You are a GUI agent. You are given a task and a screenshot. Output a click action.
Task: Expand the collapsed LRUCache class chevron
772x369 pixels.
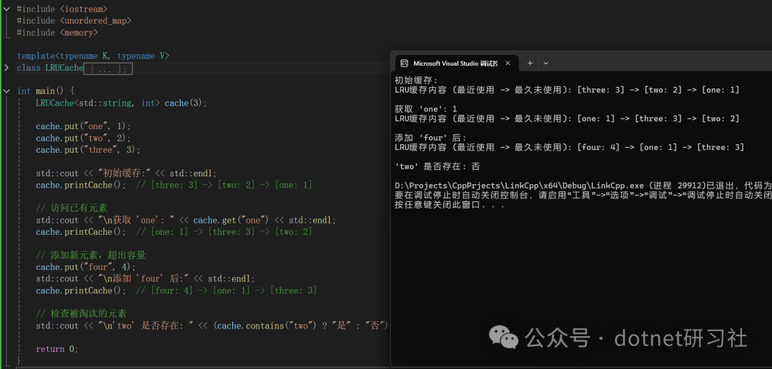(x=6, y=68)
